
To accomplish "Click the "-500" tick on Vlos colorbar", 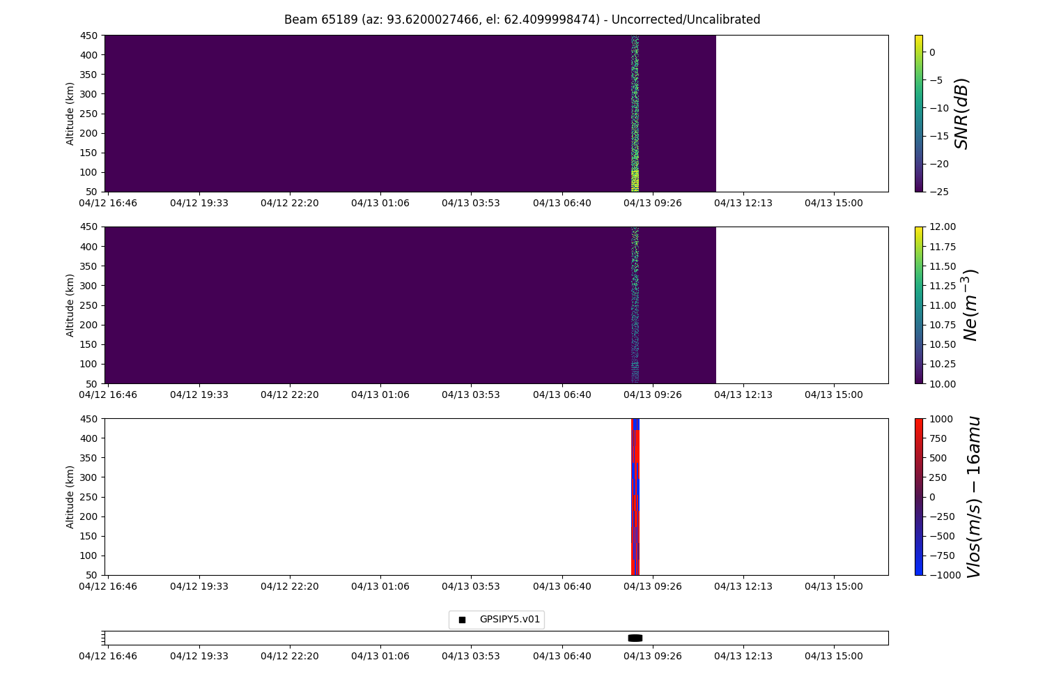I will tap(941, 536).
